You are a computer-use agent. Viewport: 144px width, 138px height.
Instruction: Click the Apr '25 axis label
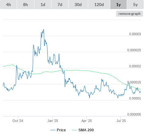[x=87, y=121]
